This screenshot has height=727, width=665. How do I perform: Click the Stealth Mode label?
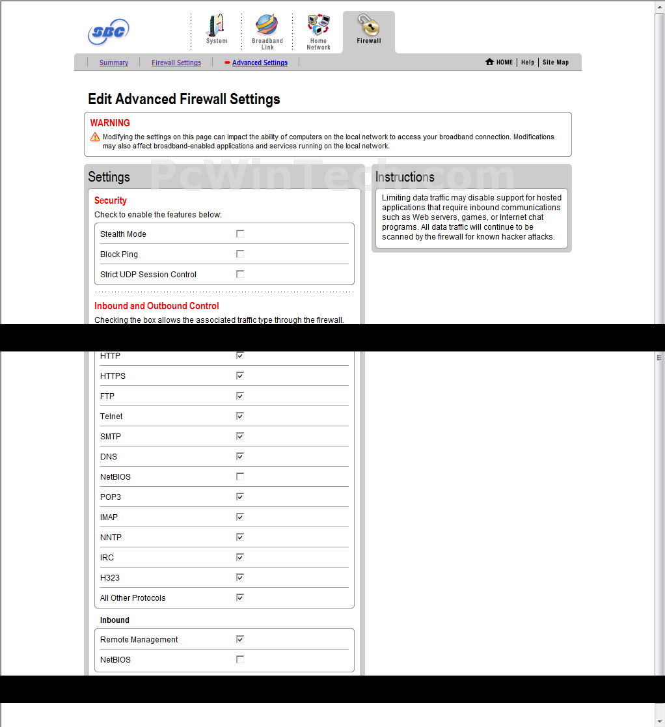[x=123, y=234]
